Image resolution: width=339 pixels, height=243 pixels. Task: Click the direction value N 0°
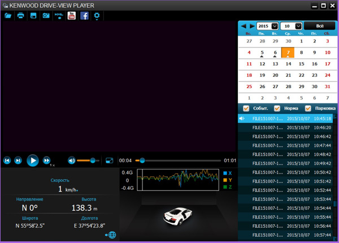tap(29, 208)
